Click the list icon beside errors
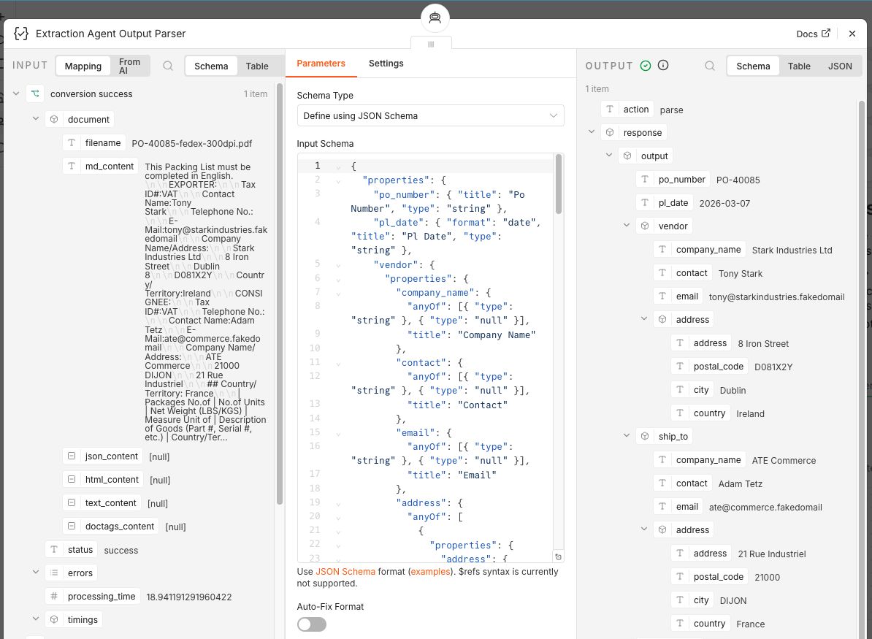Screen dimensions: 872x639 (54, 573)
